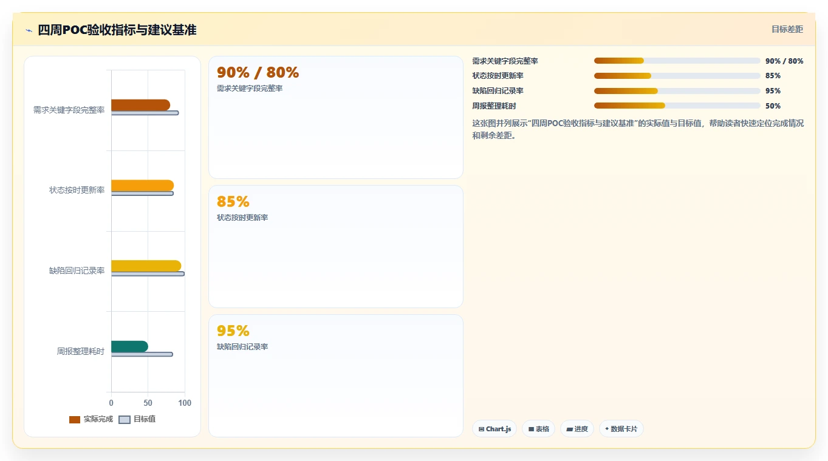
Task: Click the 95% value in the third card
Action: (x=233, y=331)
